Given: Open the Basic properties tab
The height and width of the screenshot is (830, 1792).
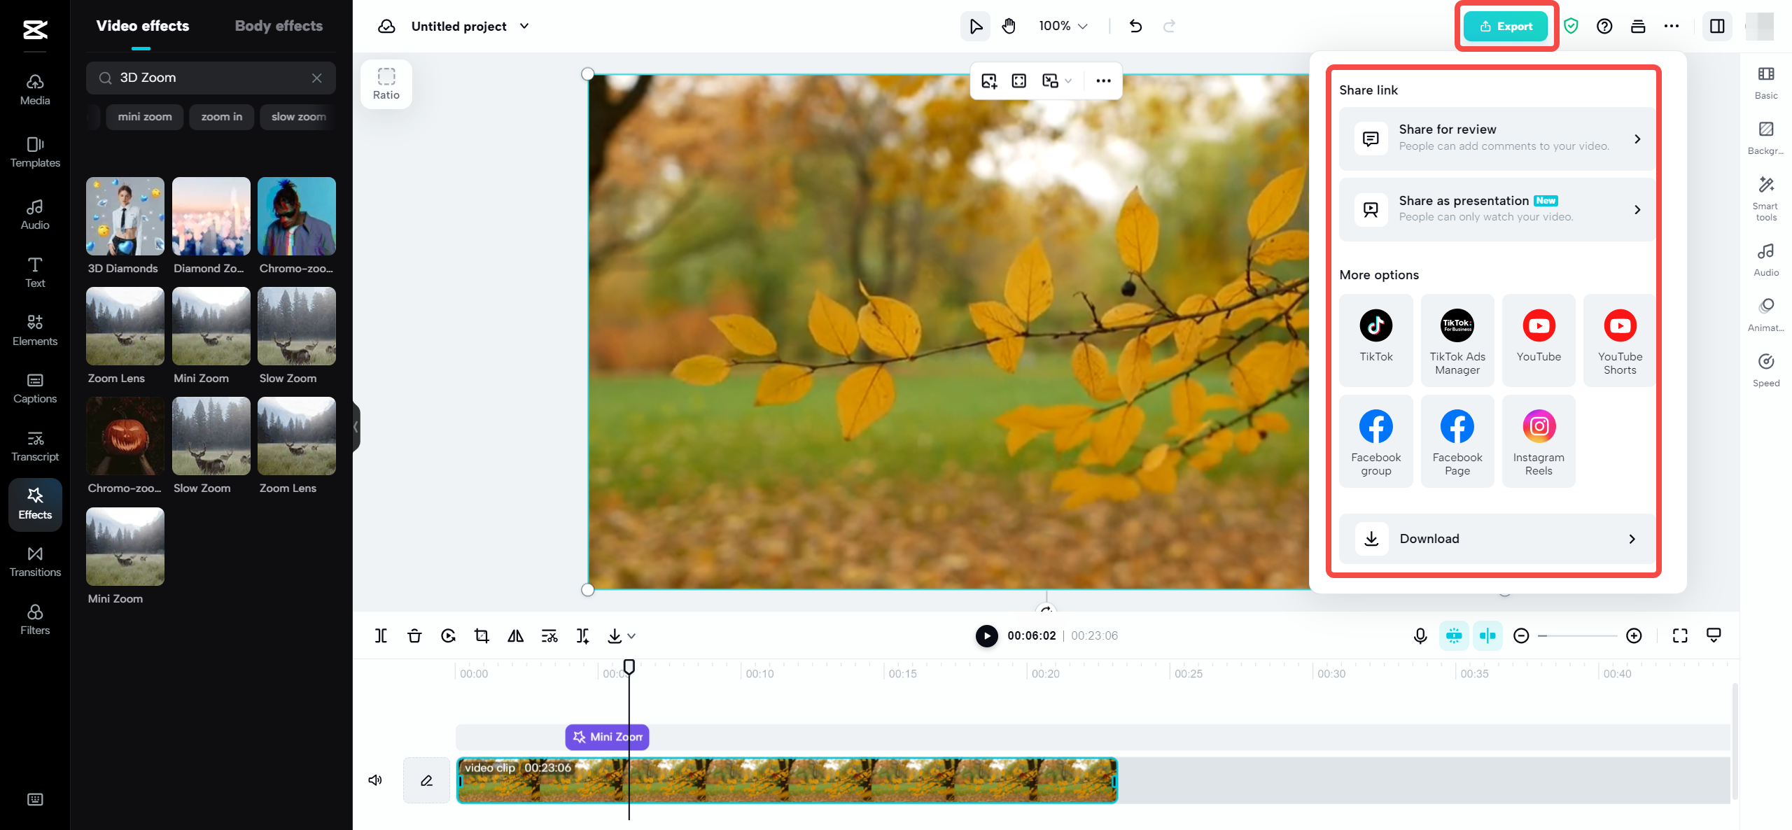Looking at the screenshot, I should point(1766,83).
